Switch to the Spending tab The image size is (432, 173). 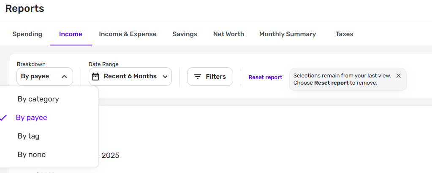tap(27, 34)
